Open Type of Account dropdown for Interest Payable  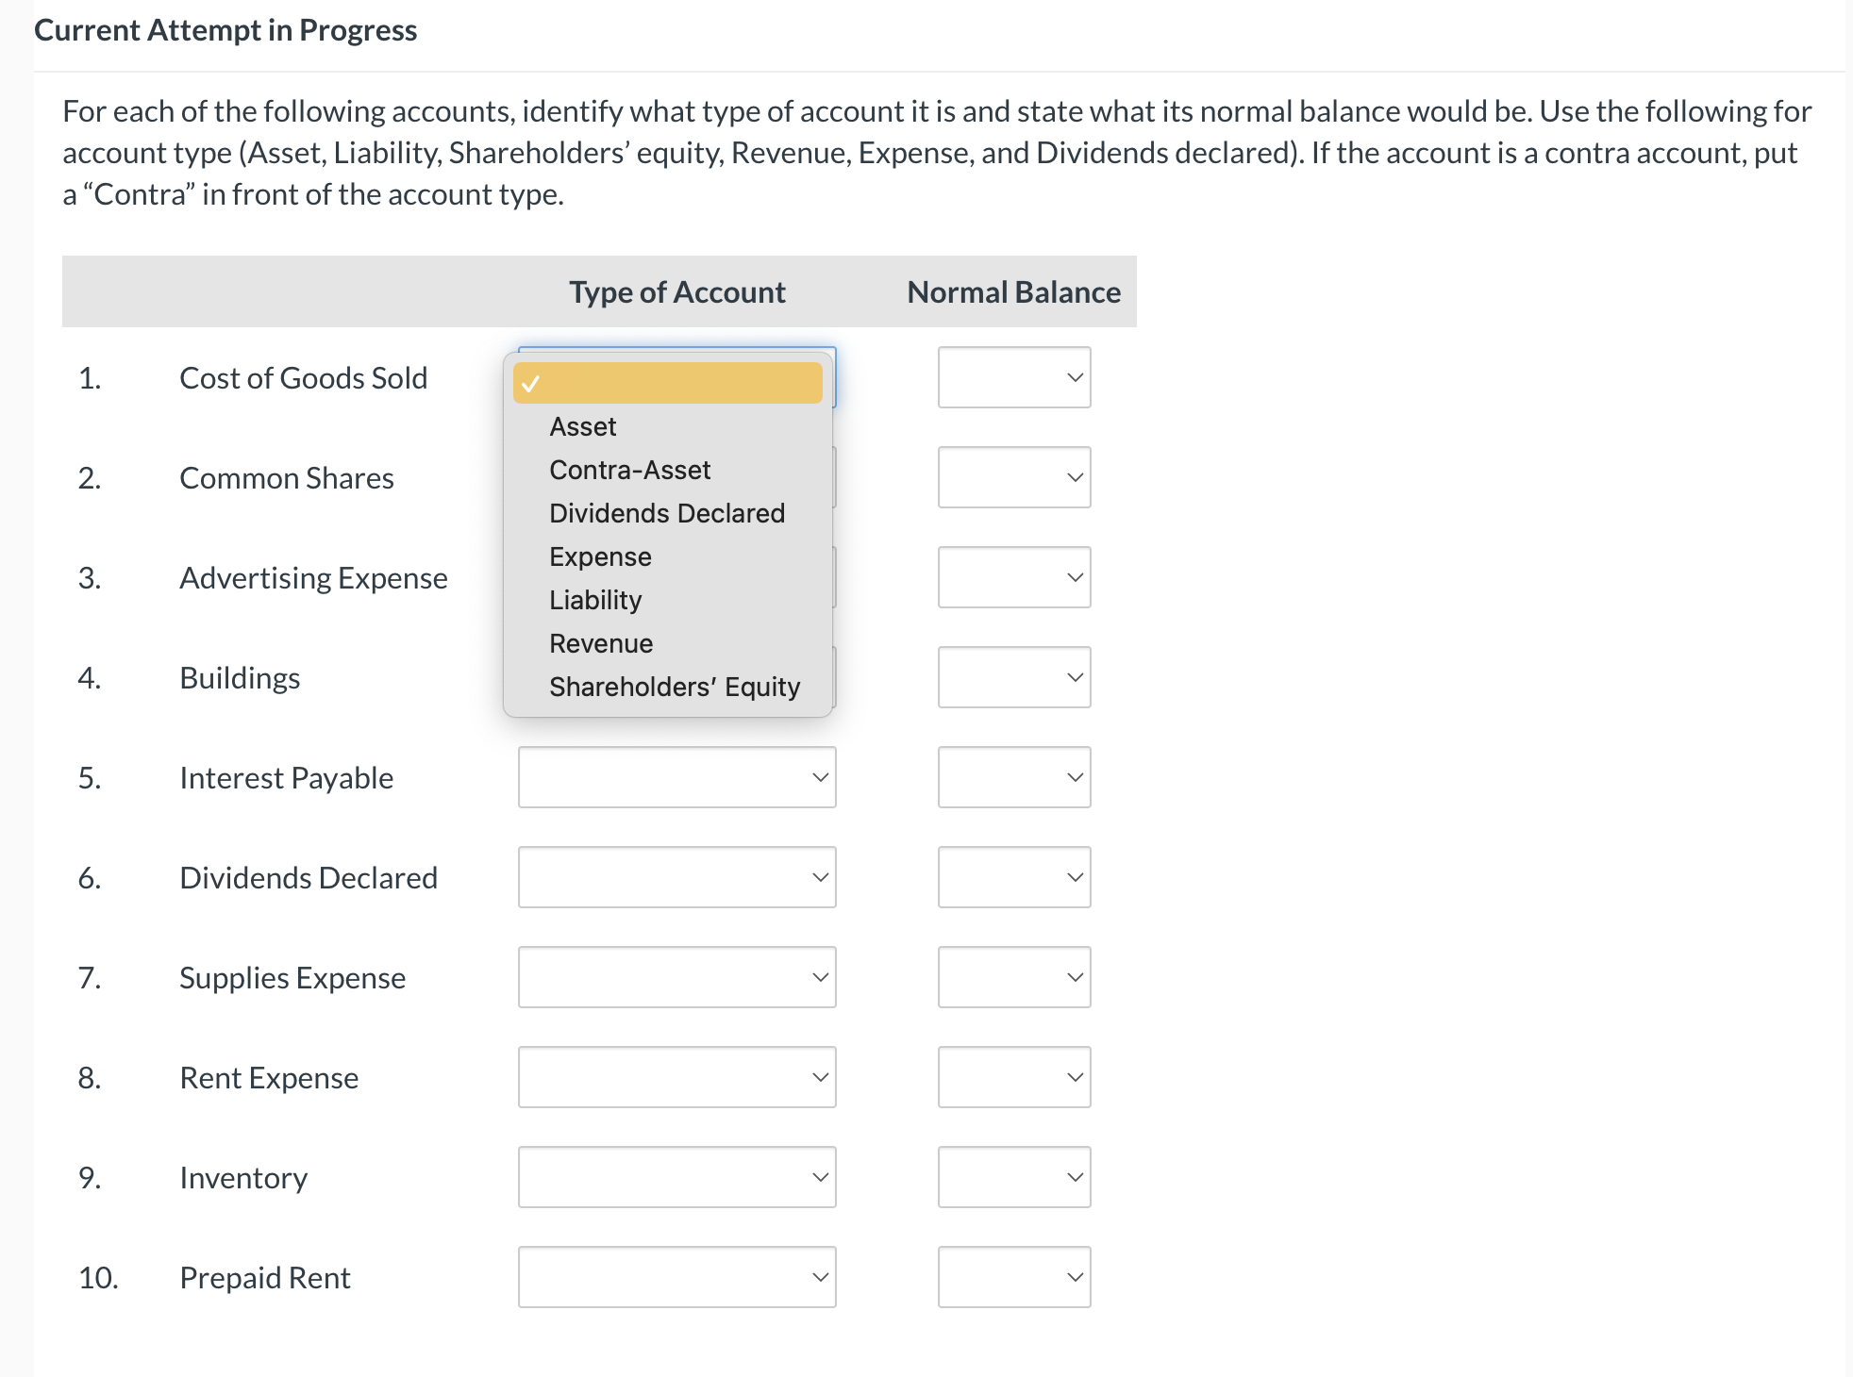coord(677,777)
